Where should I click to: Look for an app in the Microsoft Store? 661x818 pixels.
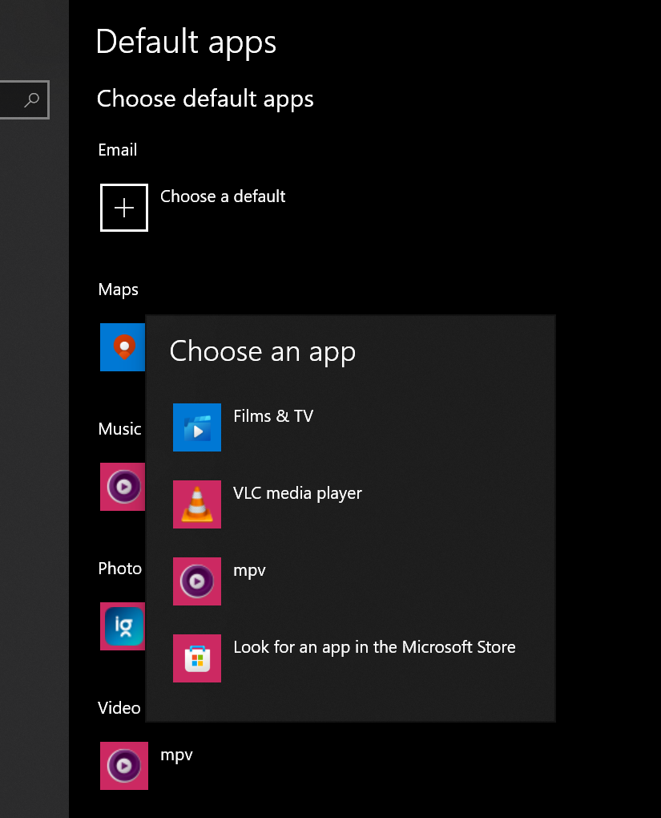(x=374, y=647)
